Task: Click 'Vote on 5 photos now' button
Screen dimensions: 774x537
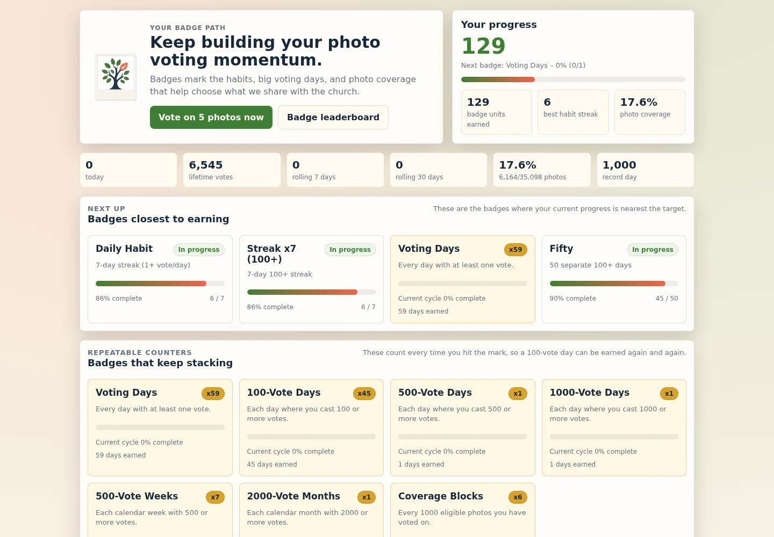Action: click(x=211, y=117)
